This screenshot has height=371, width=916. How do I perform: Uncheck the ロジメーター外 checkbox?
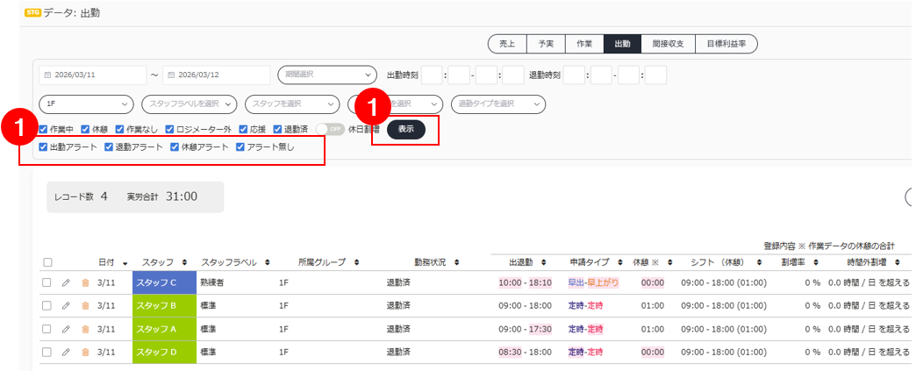[169, 129]
